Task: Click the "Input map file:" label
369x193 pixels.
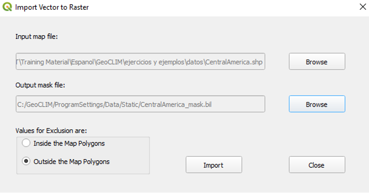Action: tap(36, 37)
